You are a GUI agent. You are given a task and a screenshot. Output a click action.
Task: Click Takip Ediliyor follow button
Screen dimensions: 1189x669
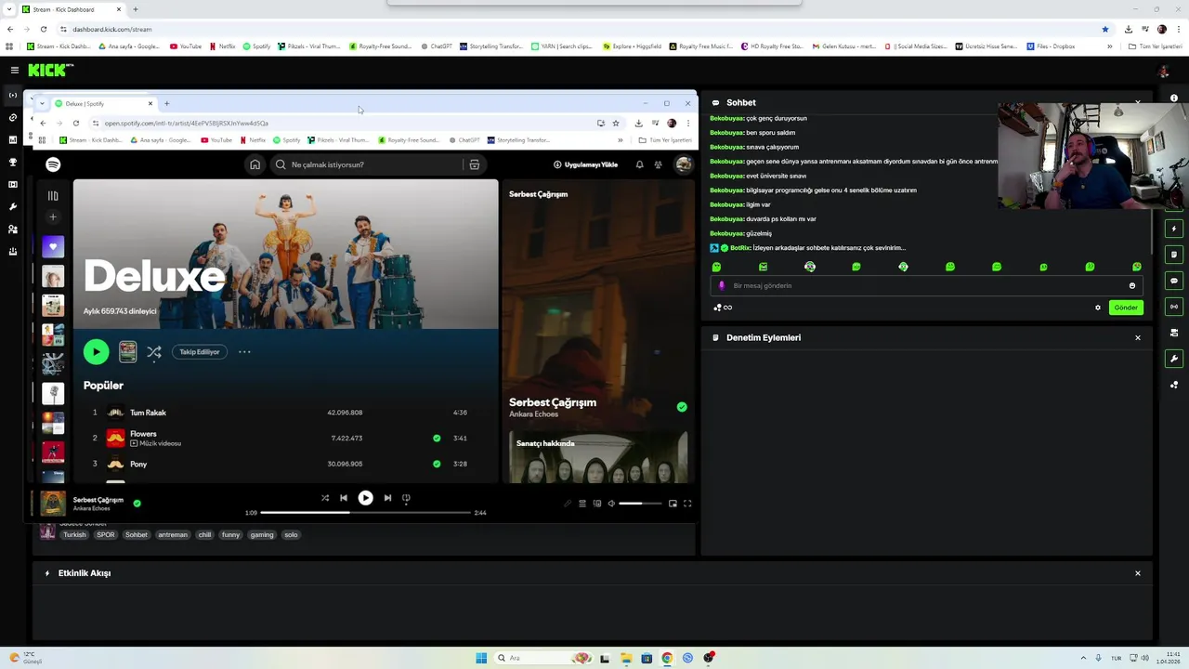pyautogui.click(x=200, y=352)
